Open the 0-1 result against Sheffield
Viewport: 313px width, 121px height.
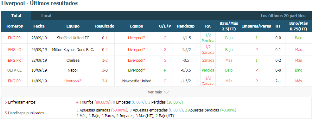pyautogui.click(x=105, y=38)
